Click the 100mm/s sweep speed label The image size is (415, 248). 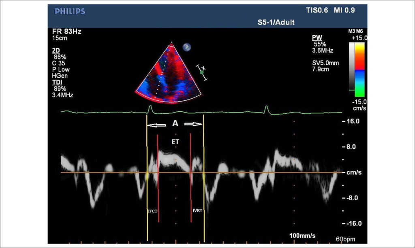(x=302, y=235)
